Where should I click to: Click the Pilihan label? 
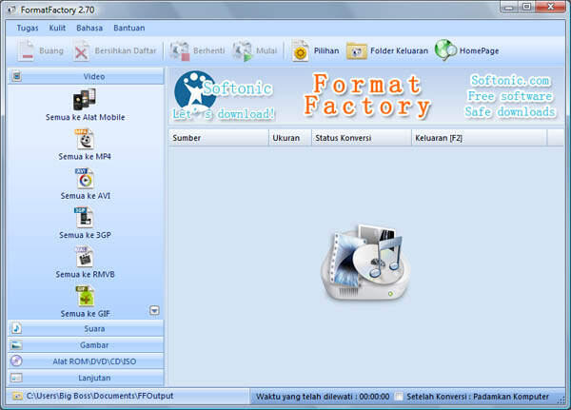326,50
